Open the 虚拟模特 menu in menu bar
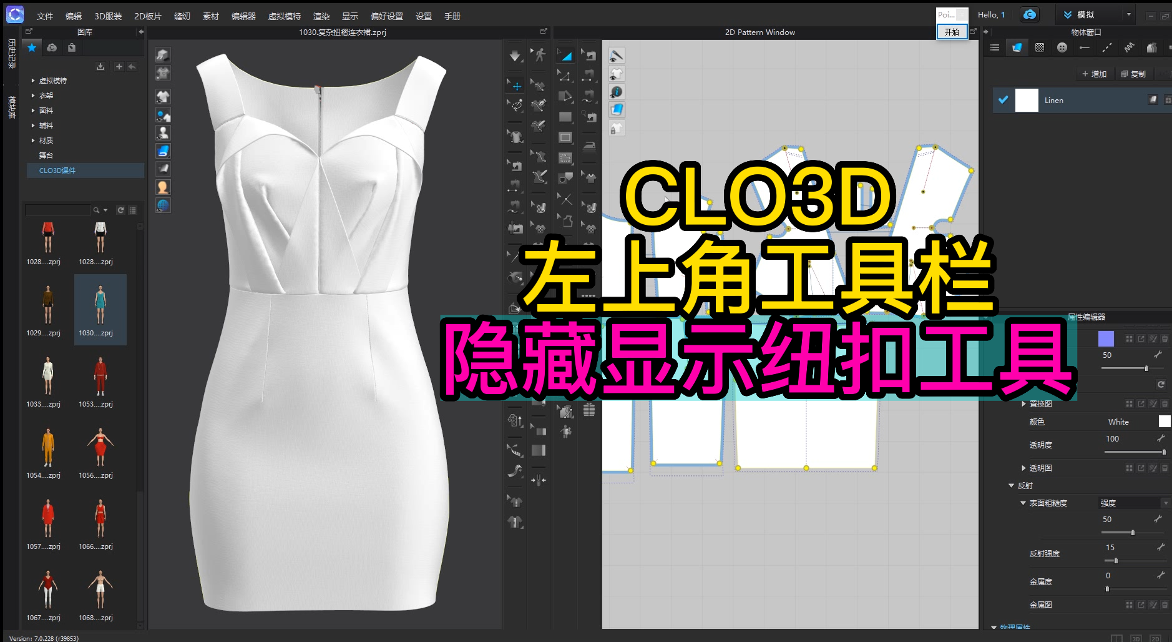 click(x=285, y=16)
